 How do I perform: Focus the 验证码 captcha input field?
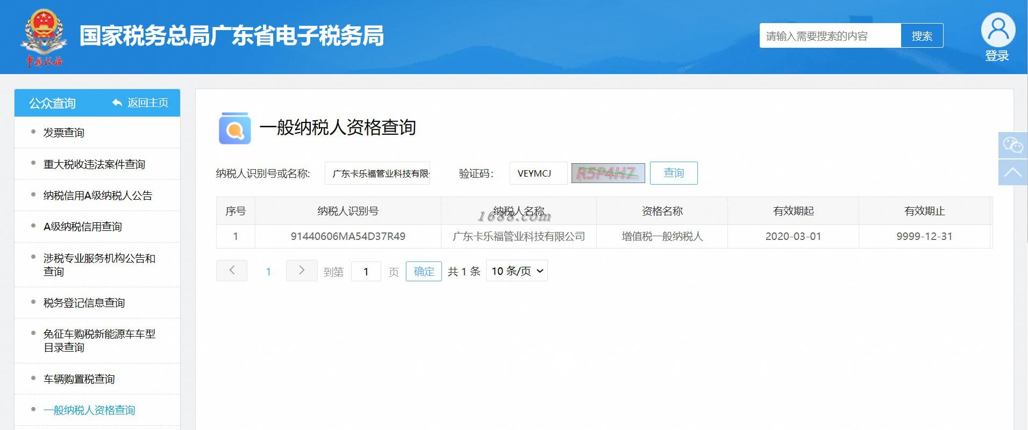(x=538, y=173)
